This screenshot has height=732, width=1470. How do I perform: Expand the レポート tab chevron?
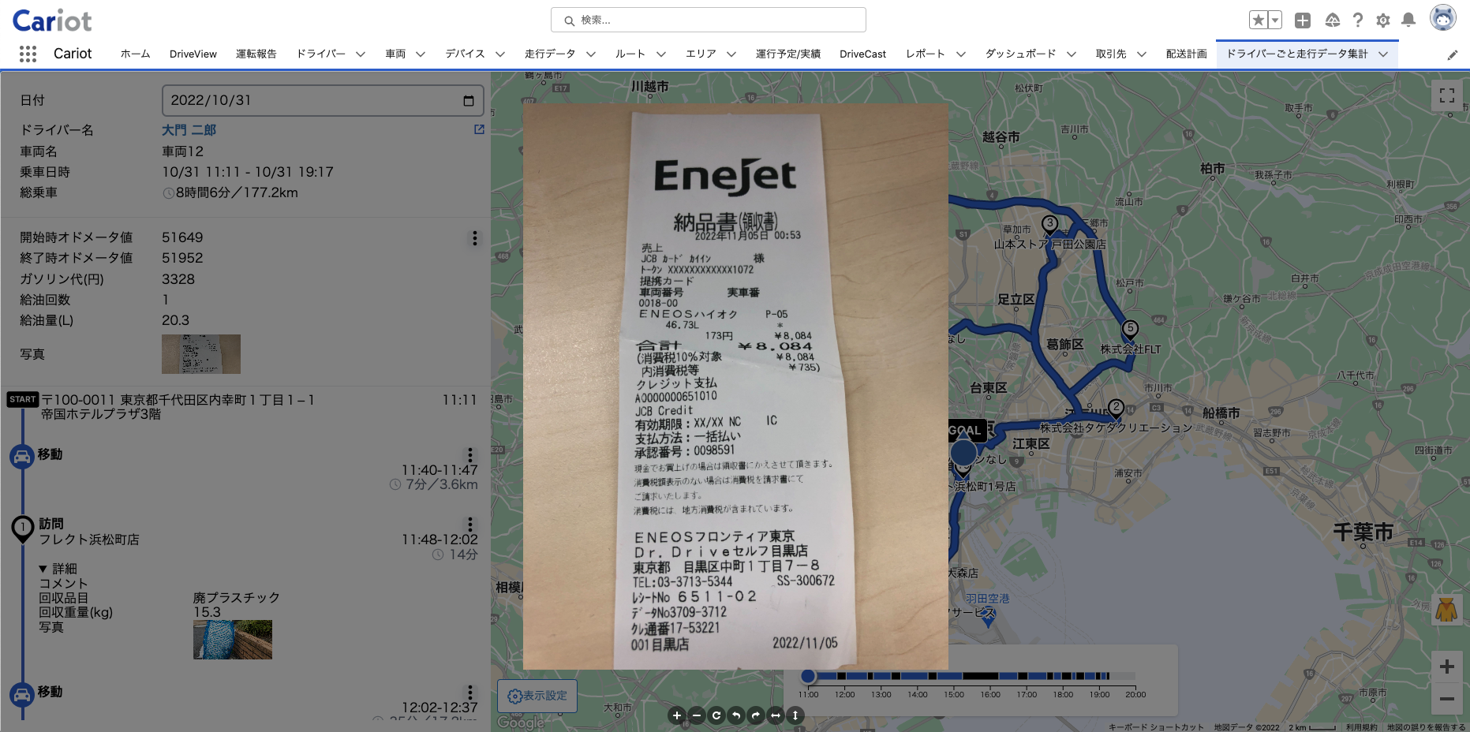point(961,54)
